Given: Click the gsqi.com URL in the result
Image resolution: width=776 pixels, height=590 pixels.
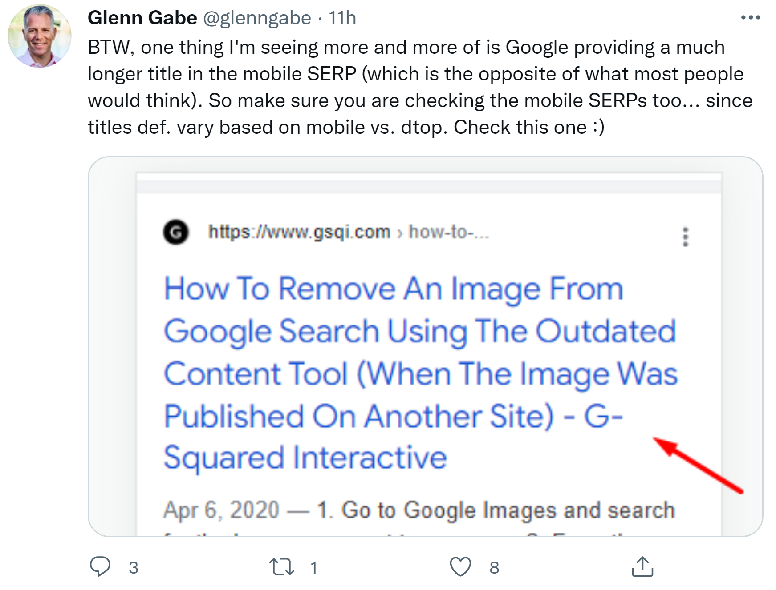Looking at the screenshot, I should 298,231.
